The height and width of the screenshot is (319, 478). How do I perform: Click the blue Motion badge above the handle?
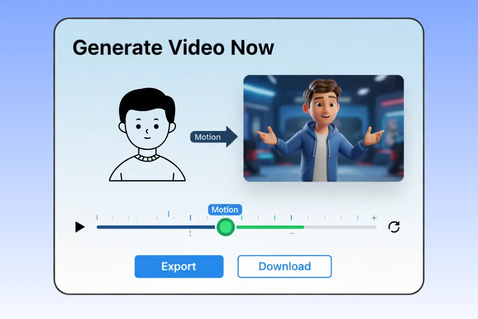click(225, 210)
